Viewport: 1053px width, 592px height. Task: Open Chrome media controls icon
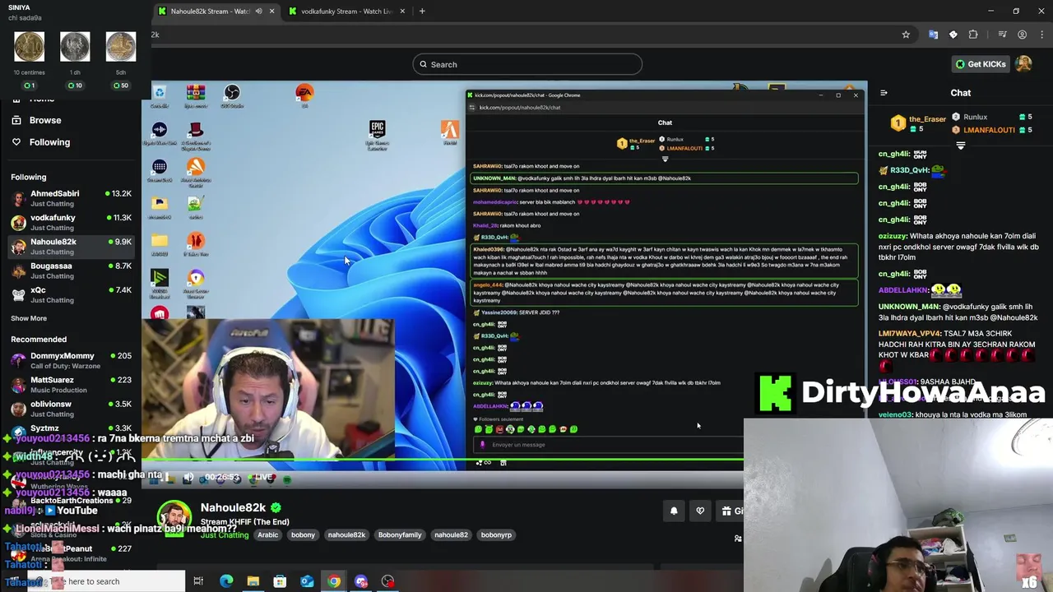[x=1002, y=35]
